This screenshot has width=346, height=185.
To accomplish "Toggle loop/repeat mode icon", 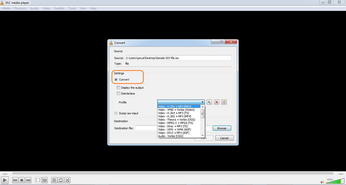I will tap(61, 181).
